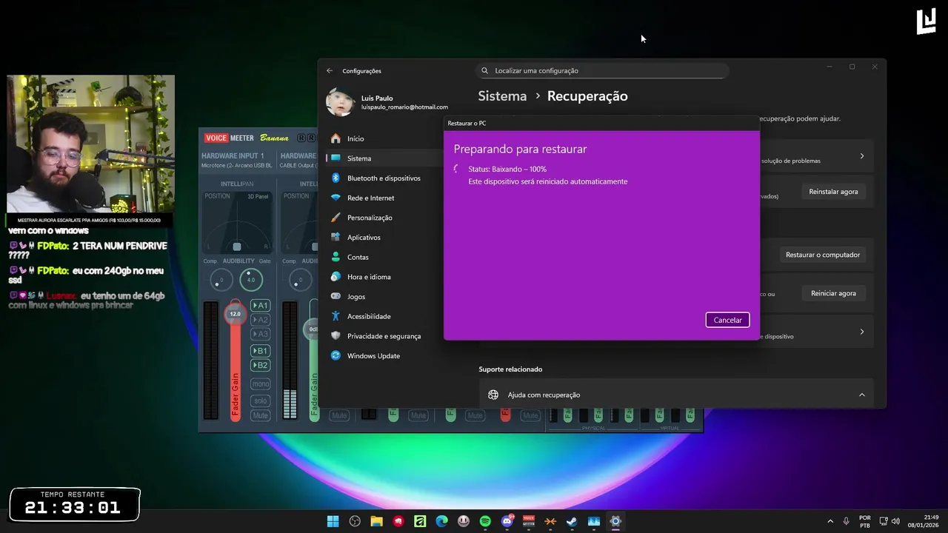Click the Gate audibility knob showing 4.0
Image resolution: width=948 pixels, height=533 pixels.
point(250,280)
